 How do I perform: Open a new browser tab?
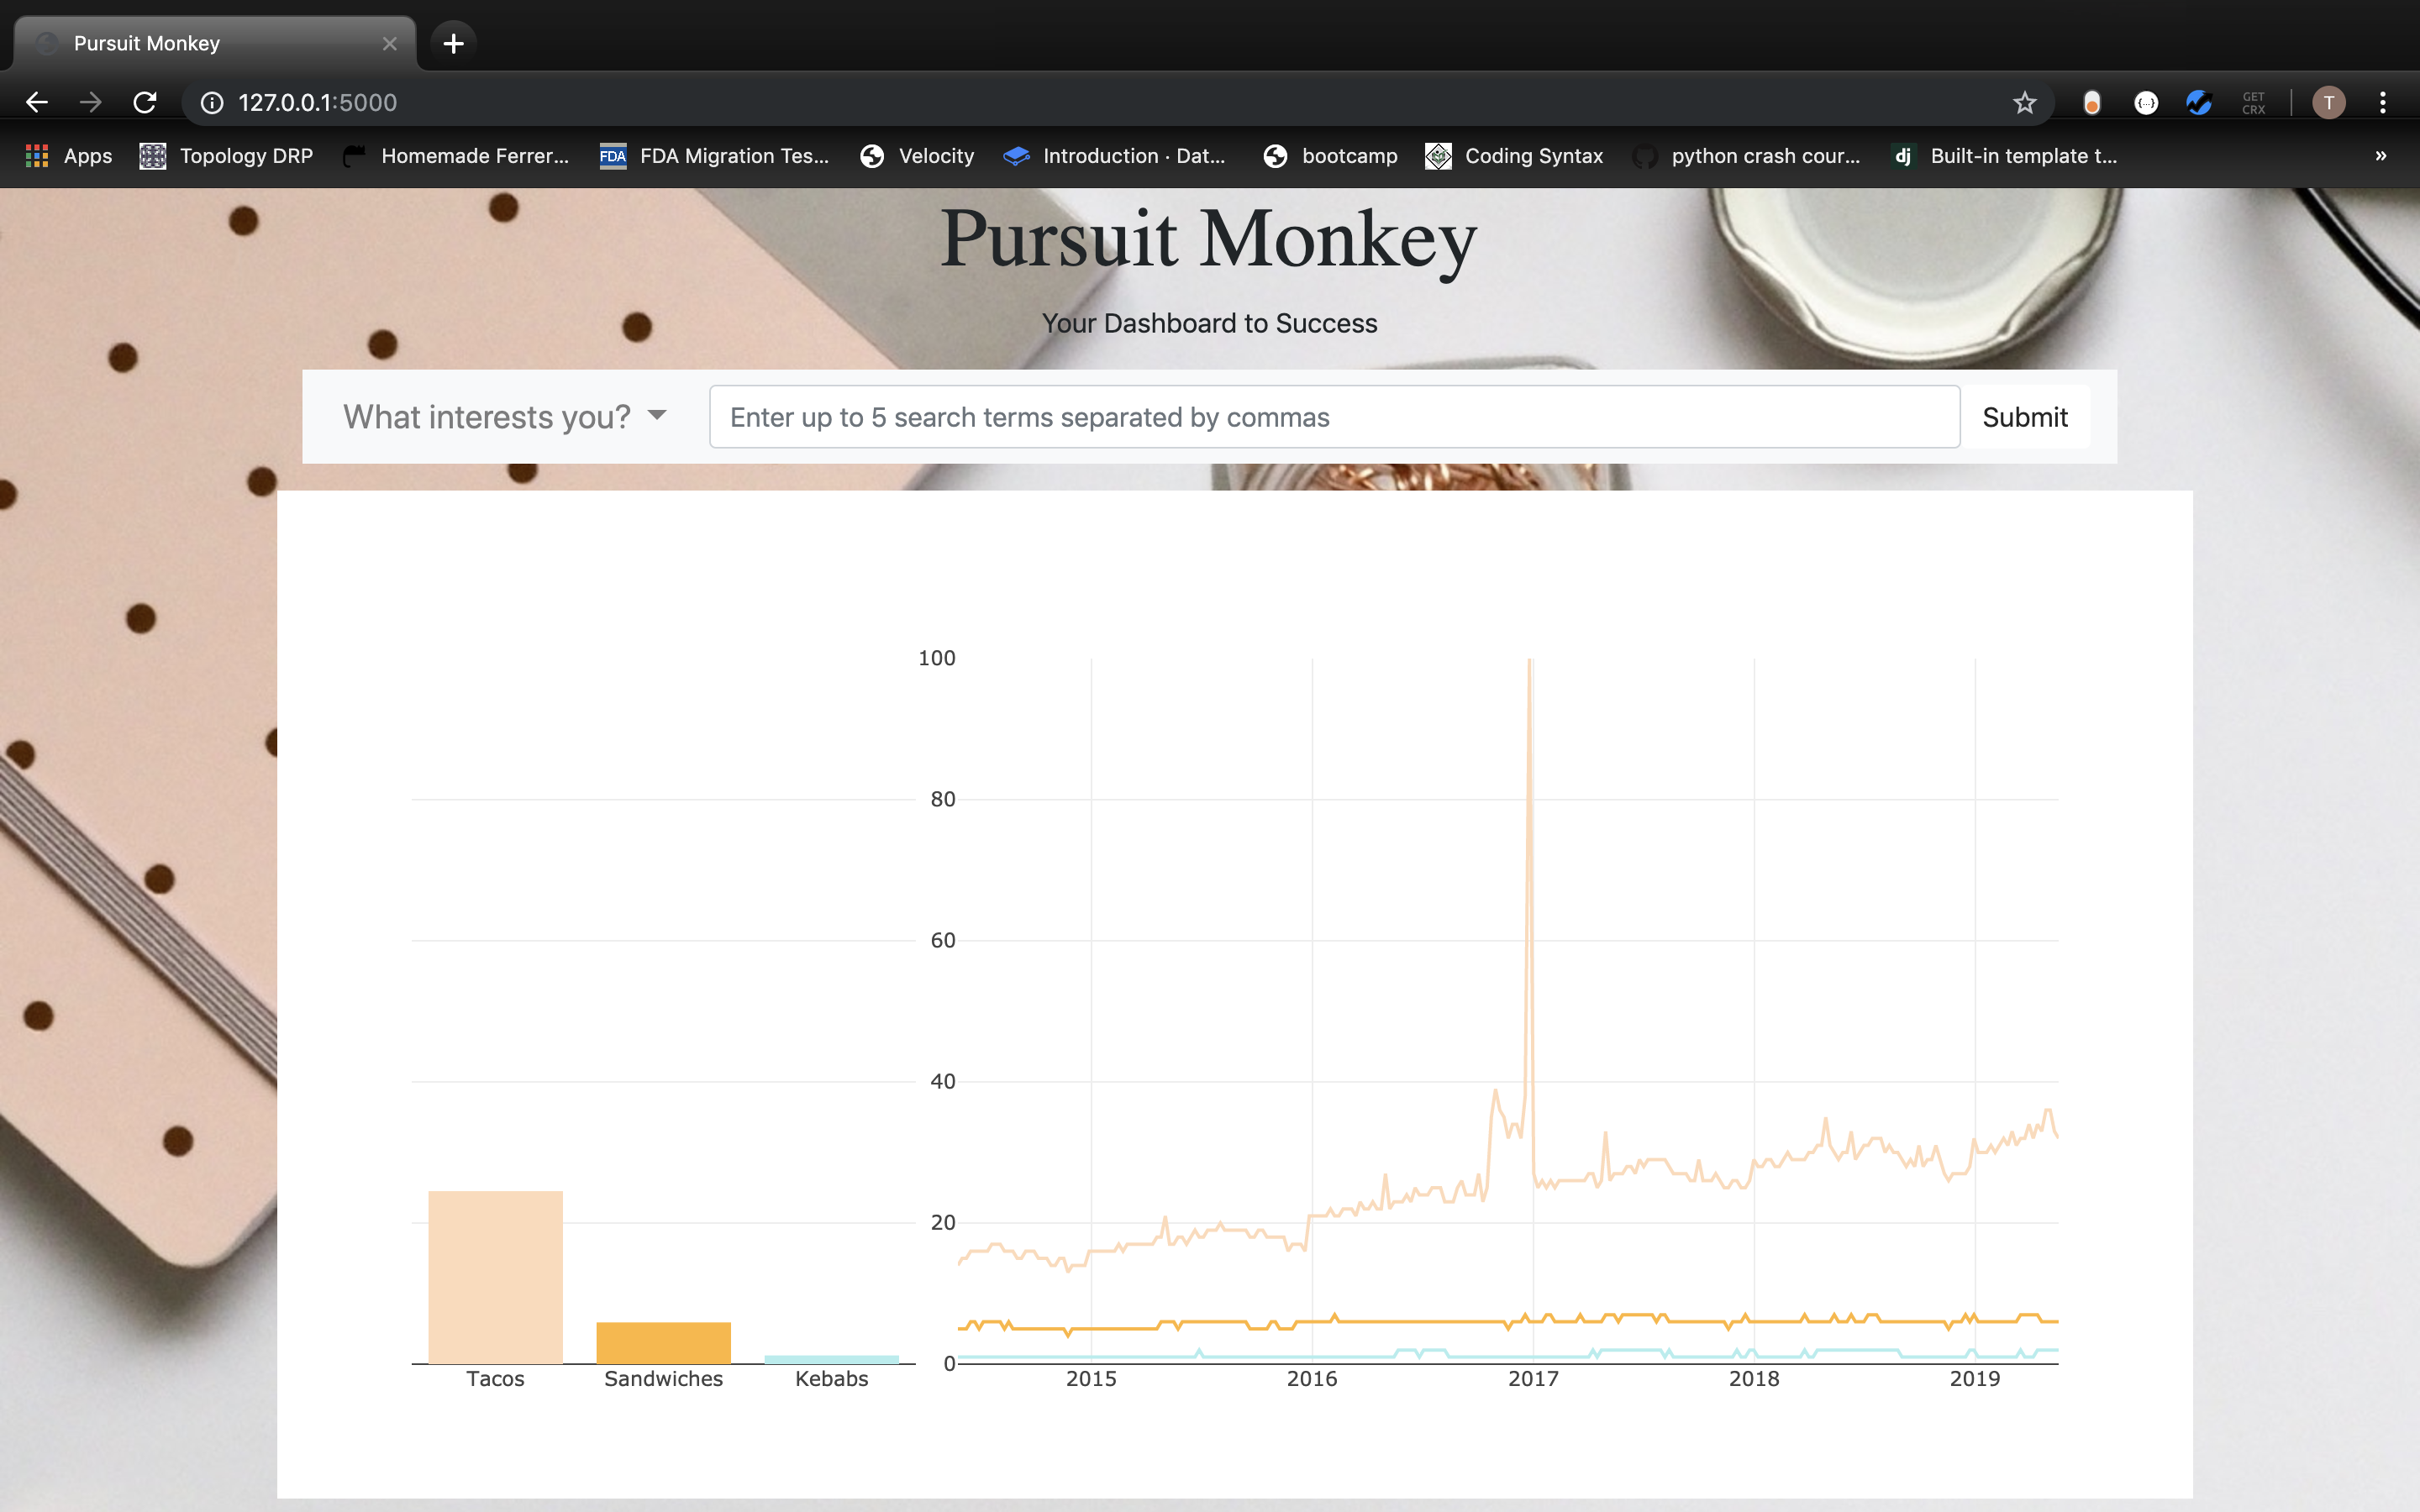(453, 43)
